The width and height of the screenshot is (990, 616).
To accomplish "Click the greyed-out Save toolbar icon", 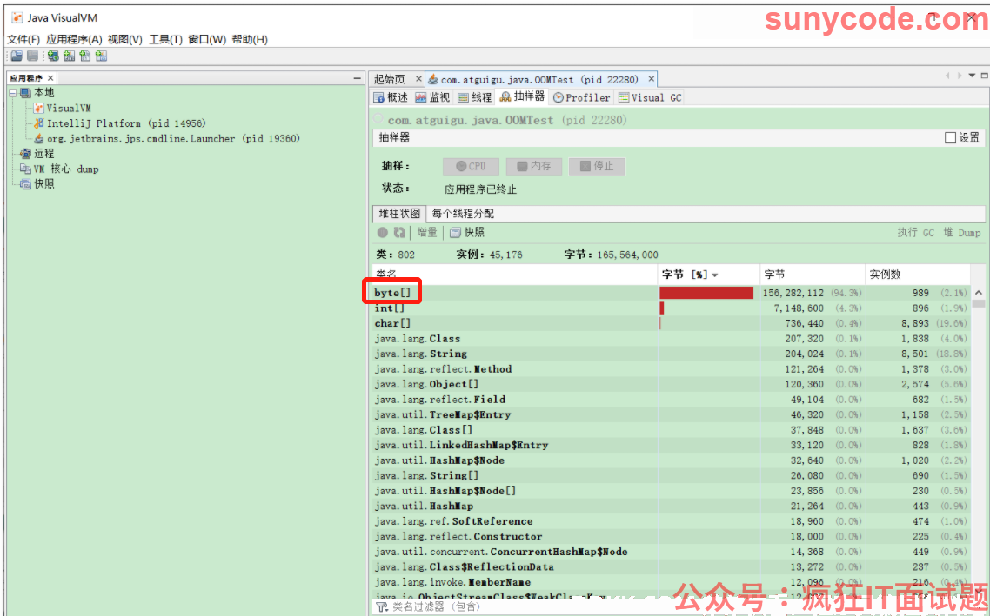I will point(32,56).
